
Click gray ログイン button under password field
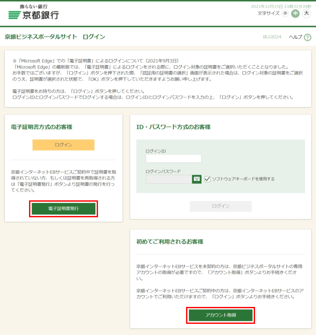(x=221, y=206)
